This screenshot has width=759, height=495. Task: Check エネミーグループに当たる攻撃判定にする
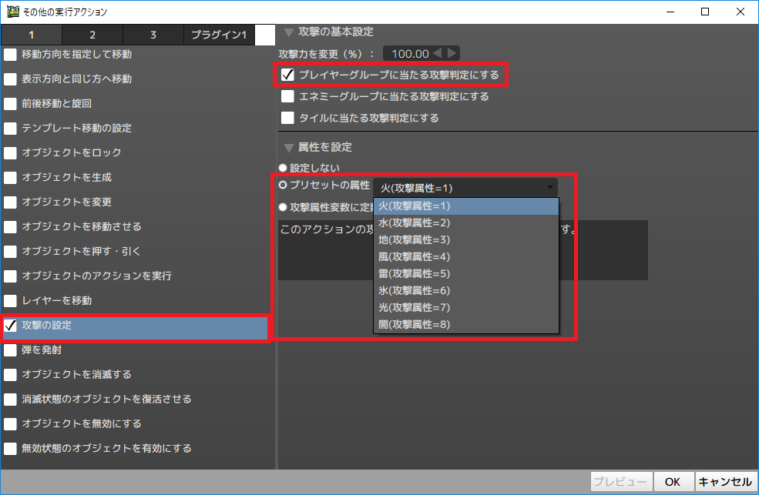(287, 96)
